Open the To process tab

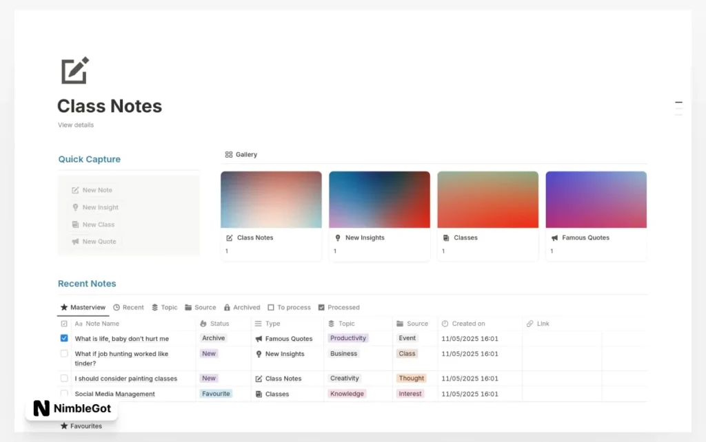tap(289, 308)
